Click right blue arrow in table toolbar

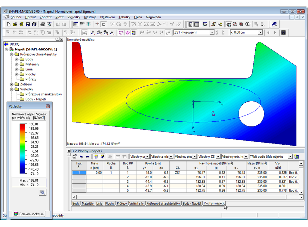pyautogui.click(x=88, y=157)
